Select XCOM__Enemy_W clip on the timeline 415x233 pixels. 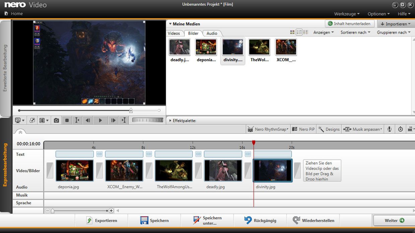point(124,170)
